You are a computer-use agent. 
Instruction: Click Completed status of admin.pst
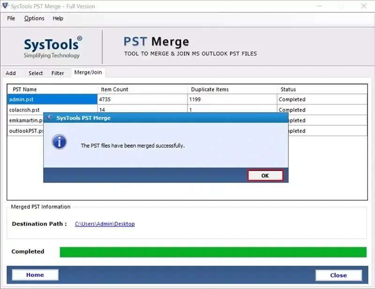click(322, 99)
